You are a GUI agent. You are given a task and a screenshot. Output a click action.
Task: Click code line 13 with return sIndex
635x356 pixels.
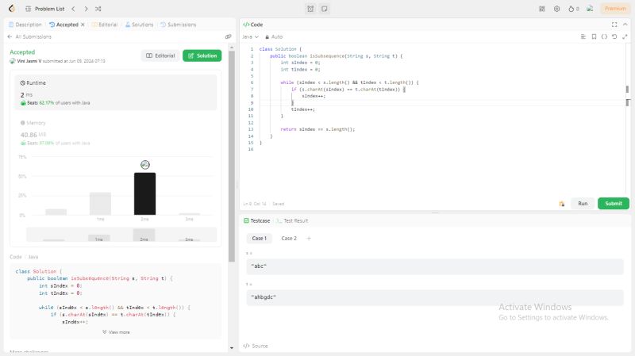tap(317, 129)
